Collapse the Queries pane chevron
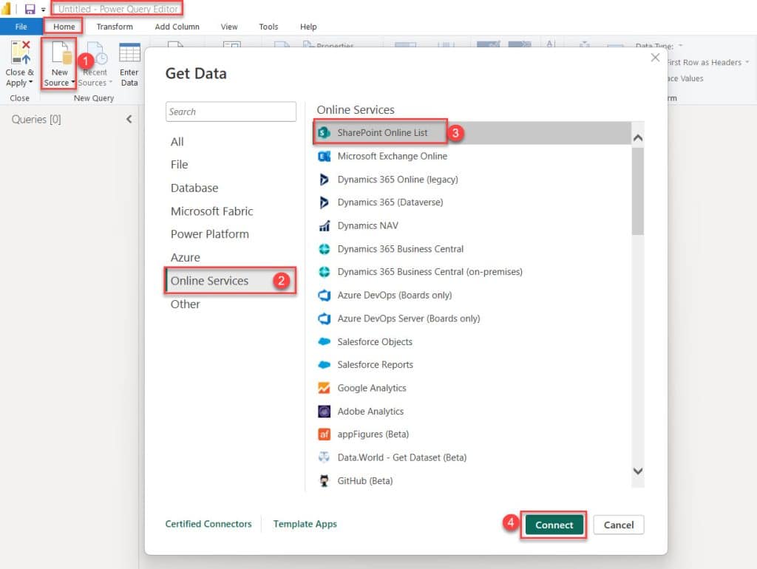Viewport: 757px width, 569px height. point(129,119)
